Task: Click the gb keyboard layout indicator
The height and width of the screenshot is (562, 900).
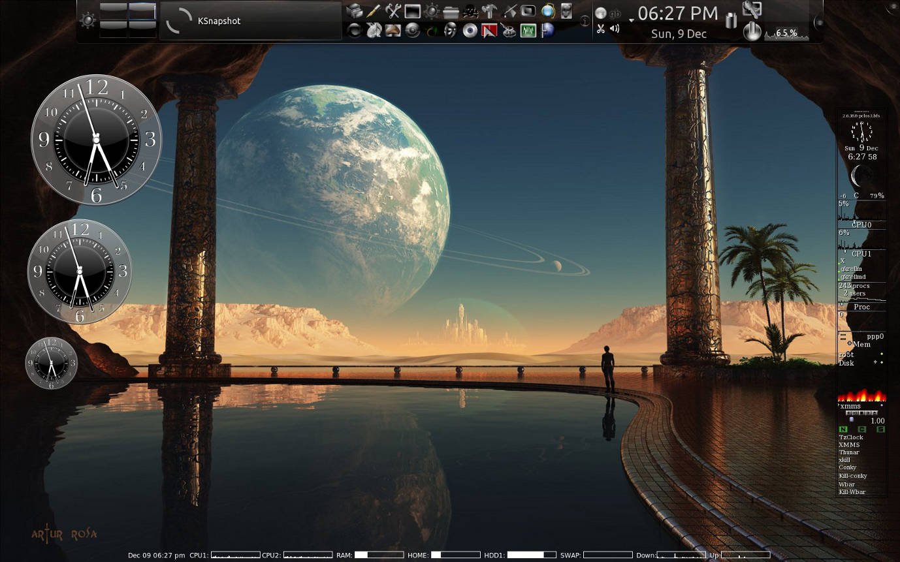Action: click(615, 13)
